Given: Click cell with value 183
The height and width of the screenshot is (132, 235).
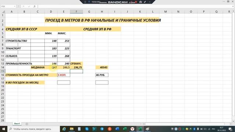Looking at the screenshot, I should coord(51,48).
